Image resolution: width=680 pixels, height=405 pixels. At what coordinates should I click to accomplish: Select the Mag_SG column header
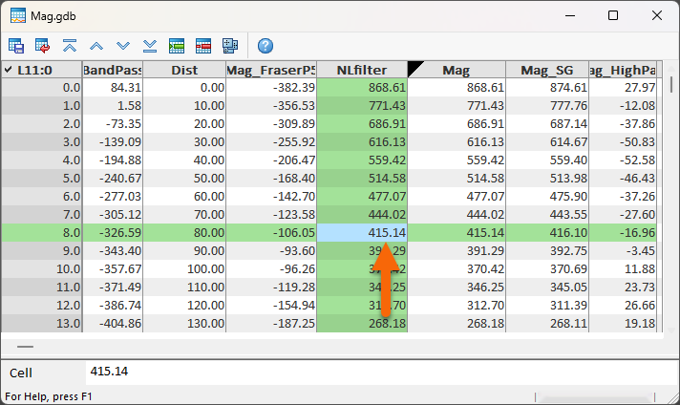tap(547, 70)
